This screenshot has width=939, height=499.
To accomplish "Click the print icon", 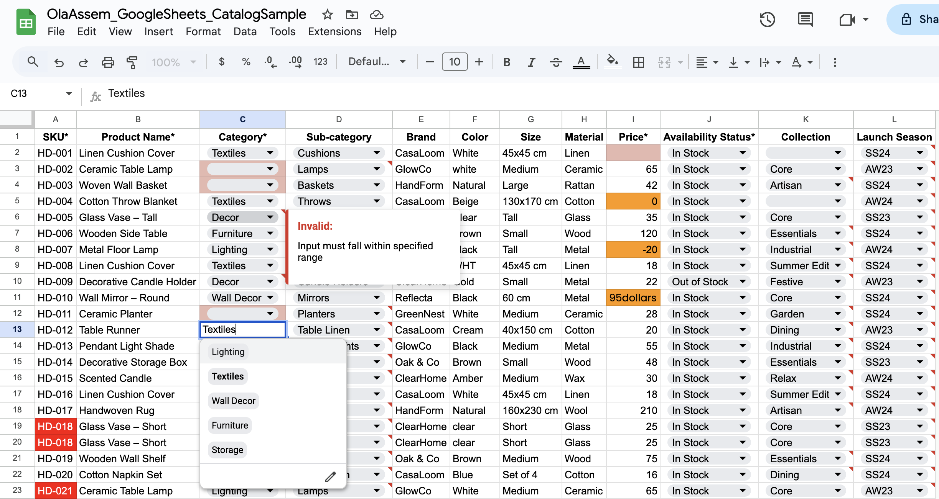I will 108,62.
